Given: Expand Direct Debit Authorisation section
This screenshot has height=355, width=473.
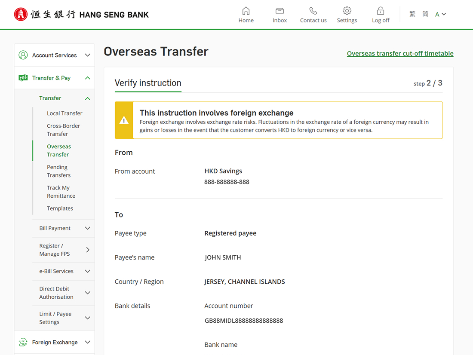Looking at the screenshot, I should pyautogui.click(x=87, y=293).
